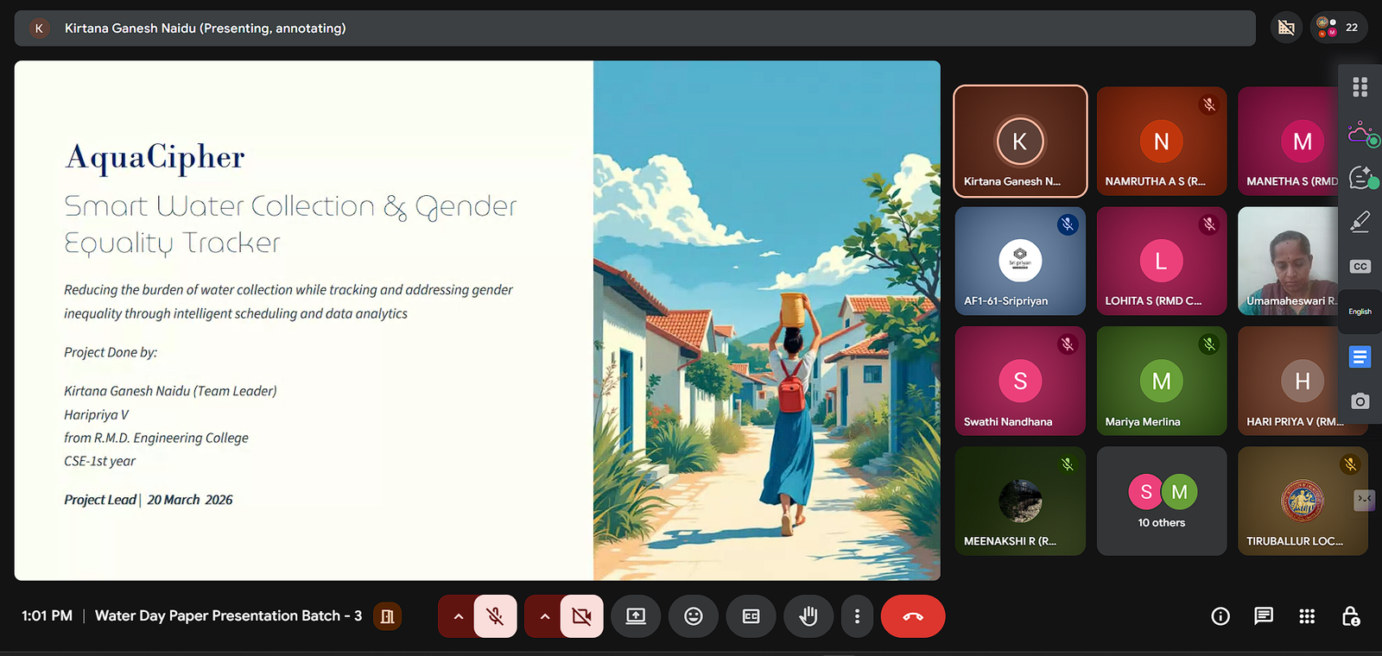Viewport: 1382px width, 656px height.
Task: Raise your hand in the meeting
Action: tap(808, 616)
